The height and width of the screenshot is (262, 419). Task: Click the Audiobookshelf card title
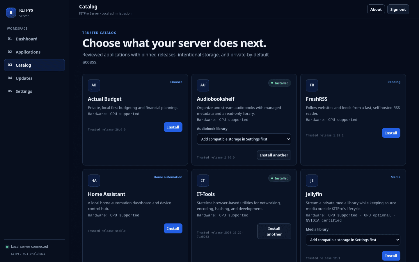tap(216, 99)
